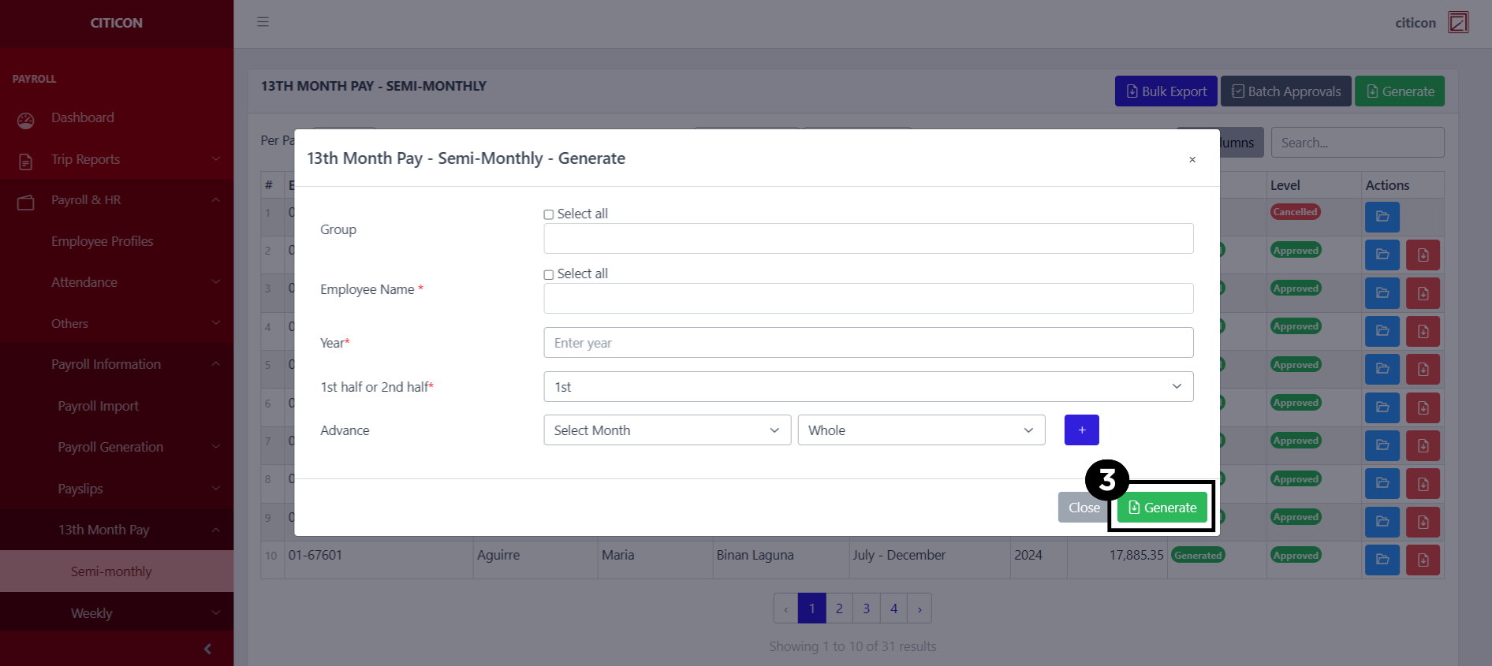Click red export icon in row 7

pos(1423,445)
